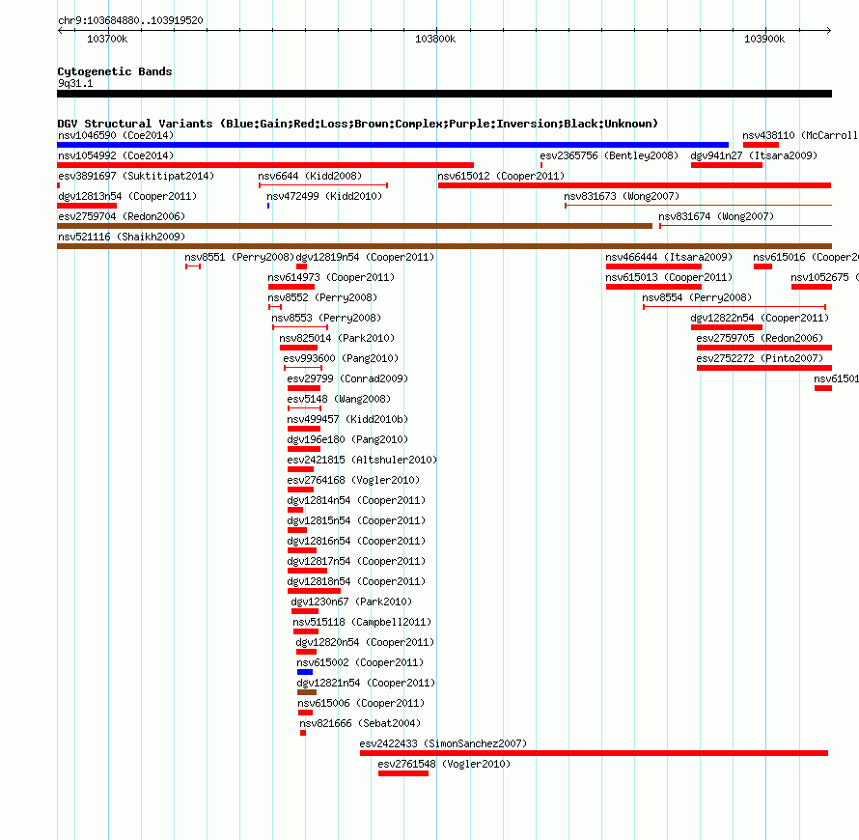Click nsv831674 (Wong2007) label

(x=716, y=216)
